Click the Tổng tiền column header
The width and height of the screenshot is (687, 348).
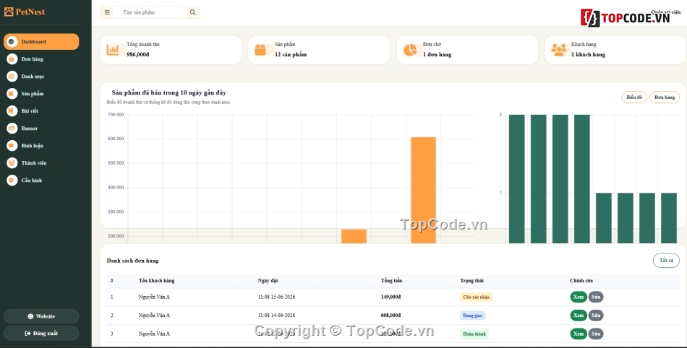391,281
